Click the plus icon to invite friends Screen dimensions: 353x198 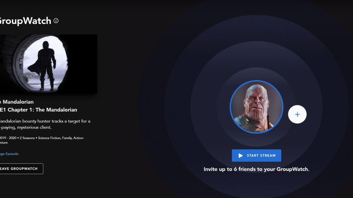coord(297,114)
